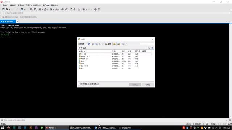Switch to 命令提示符 taskbar window

[129, 127]
